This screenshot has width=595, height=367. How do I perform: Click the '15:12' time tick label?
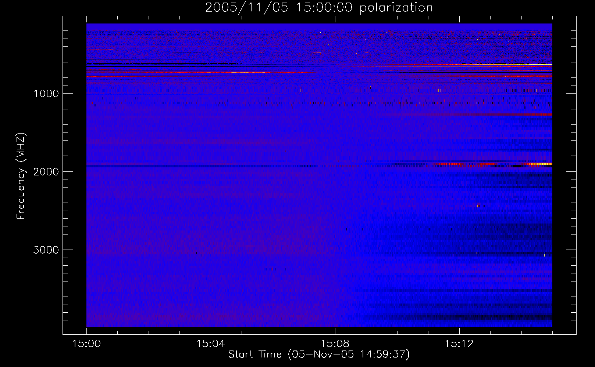pyautogui.click(x=459, y=344)
